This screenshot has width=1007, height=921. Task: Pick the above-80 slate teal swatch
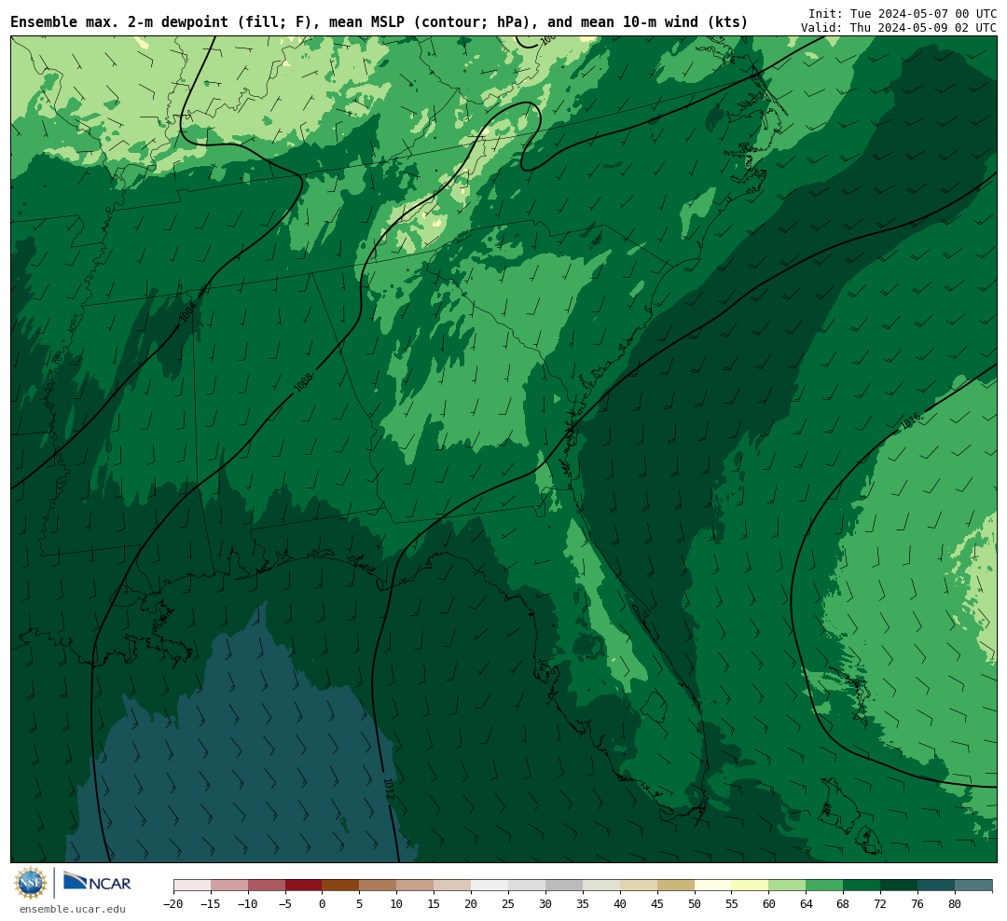pos(973,885)
